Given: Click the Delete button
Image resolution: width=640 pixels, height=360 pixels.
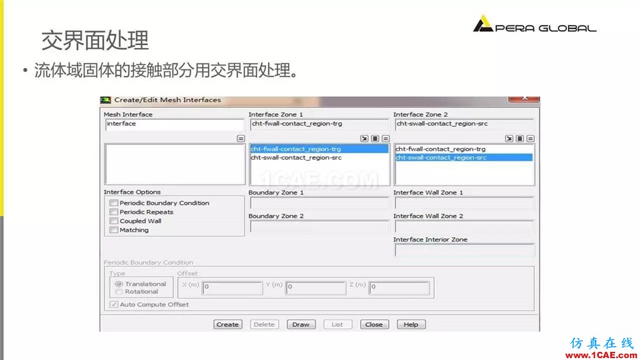Looking at the screenshot, I should pyautogui.click(x=264, y=324).
